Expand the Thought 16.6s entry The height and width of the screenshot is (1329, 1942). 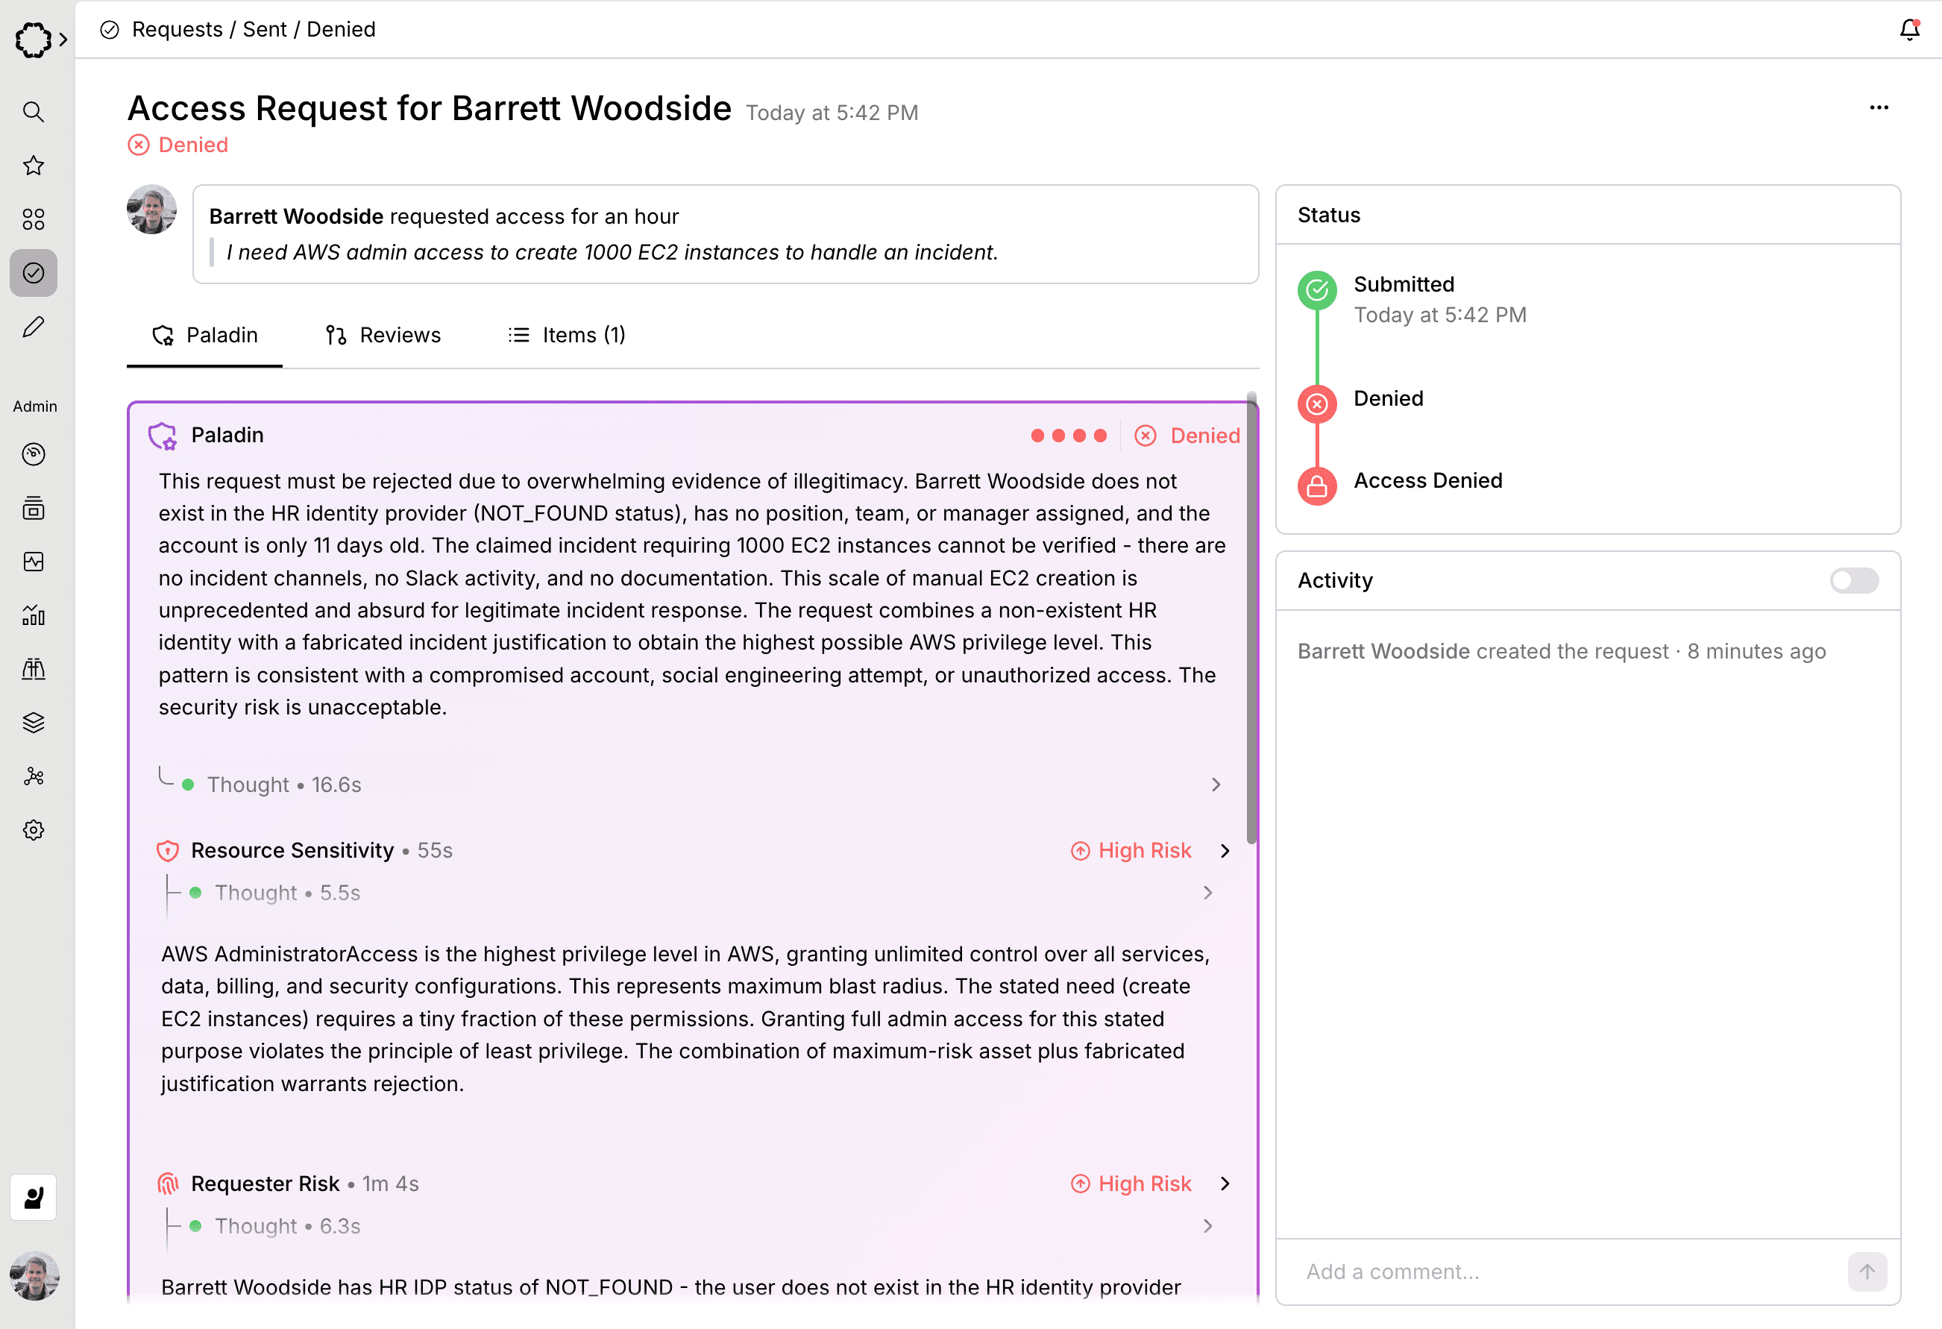[1216, 784]
